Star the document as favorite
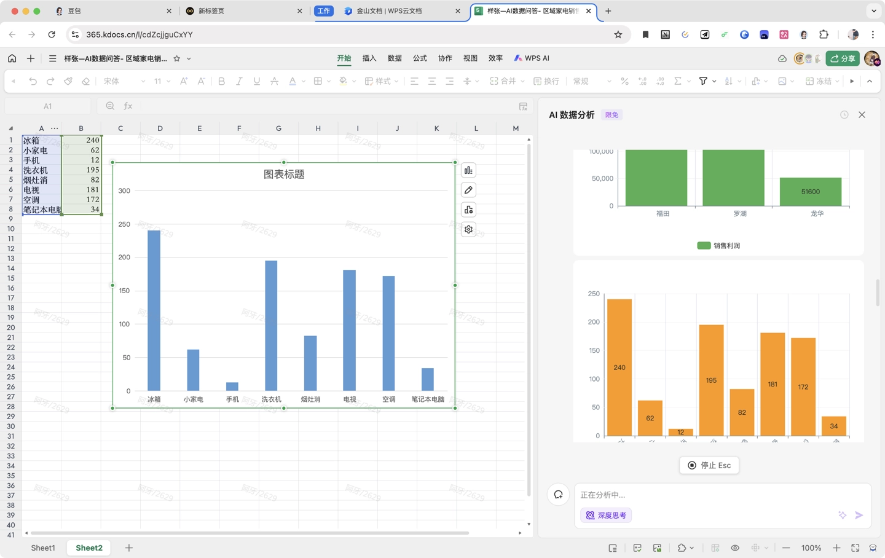This screenshot has height=558, width=885. coord(177,58)
